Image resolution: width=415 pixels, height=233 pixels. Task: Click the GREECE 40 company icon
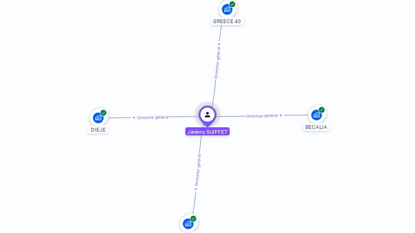coord(227,10)
